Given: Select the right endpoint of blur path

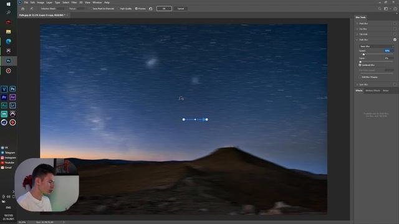Looking at the screenshot, I should 206,119.
